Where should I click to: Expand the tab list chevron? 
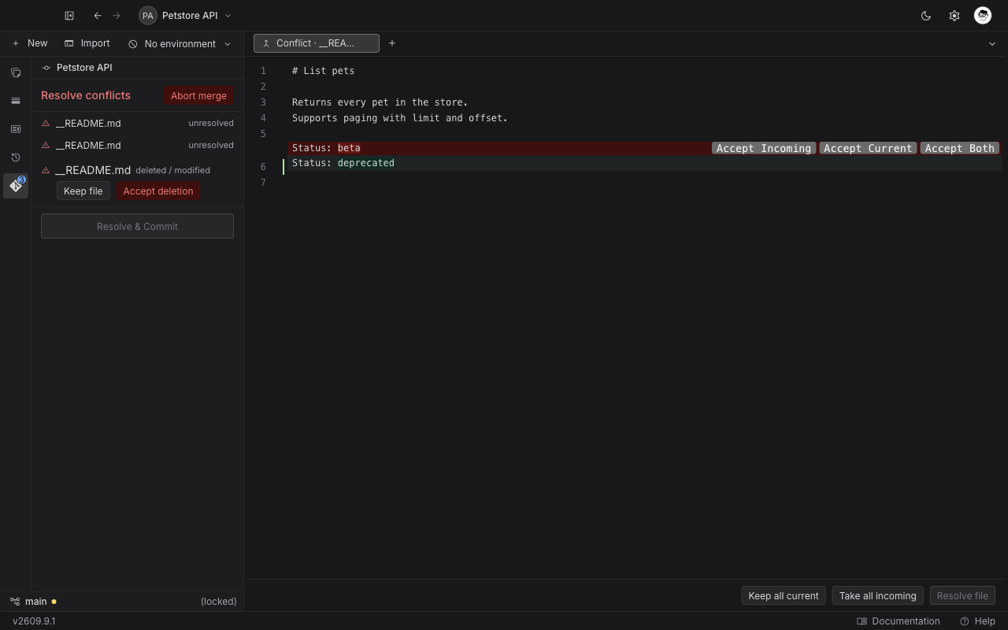coord(992,43)
